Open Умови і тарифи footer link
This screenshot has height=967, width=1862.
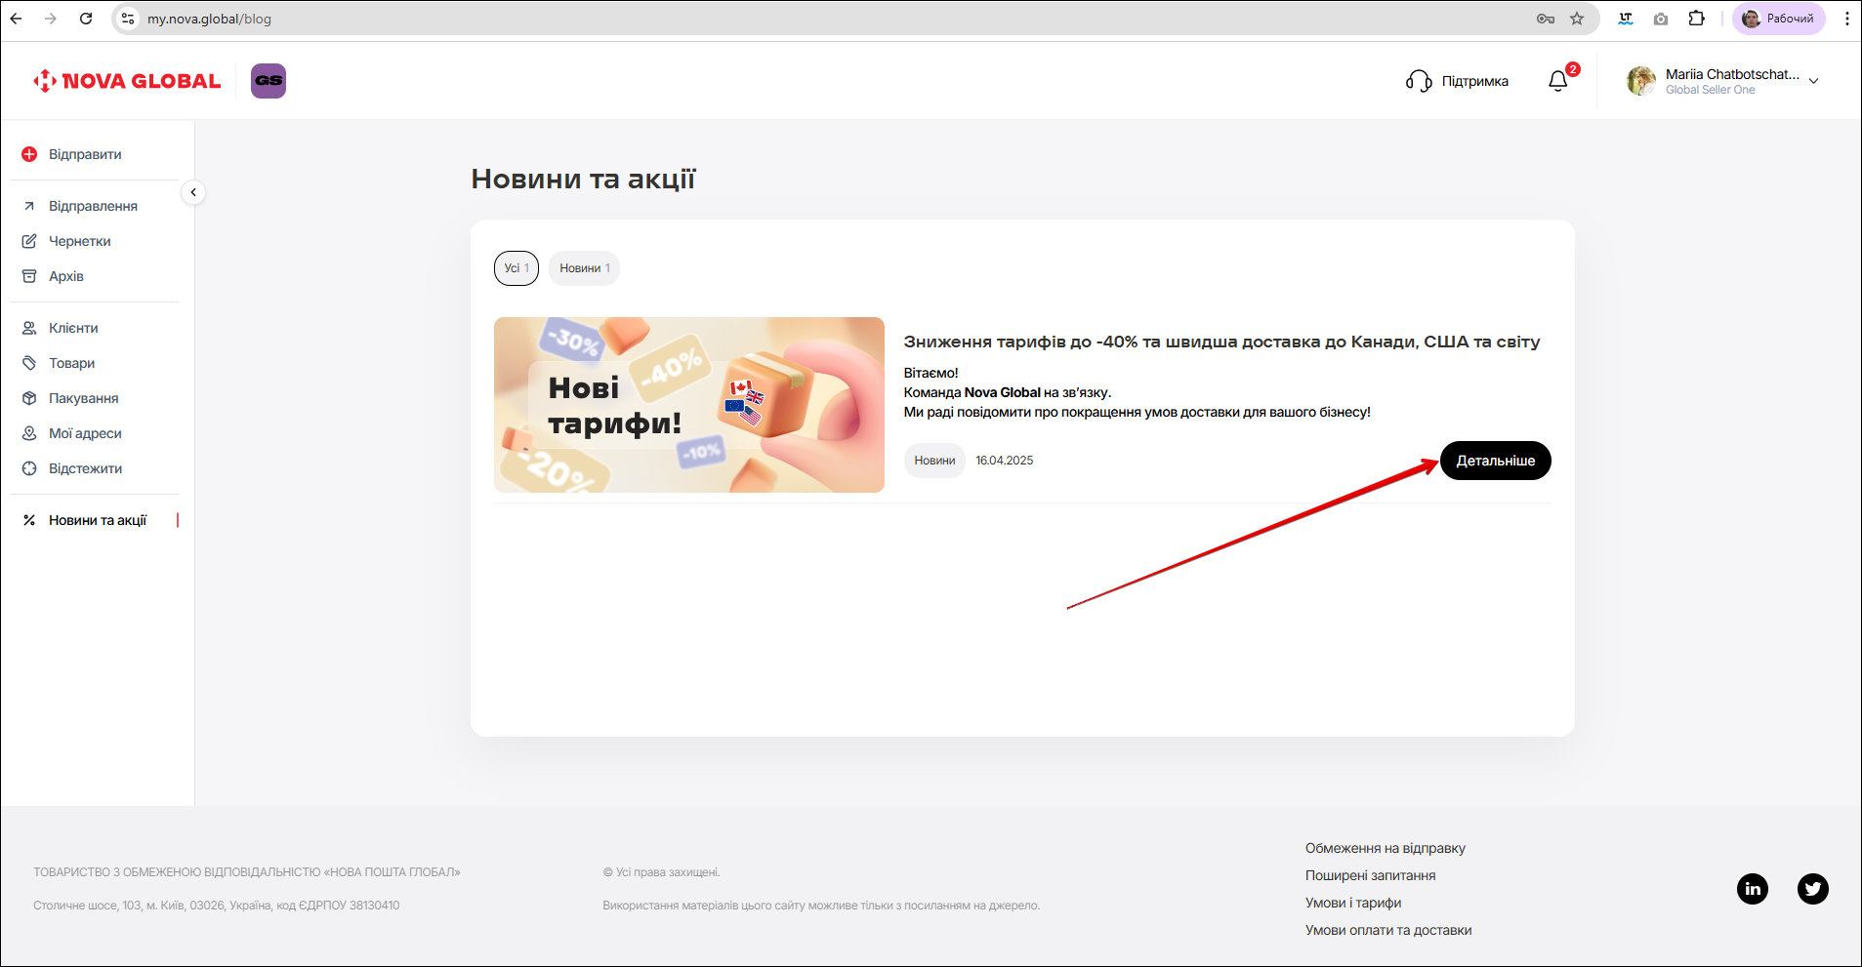pyautogui.click(x=1353, y=903)
